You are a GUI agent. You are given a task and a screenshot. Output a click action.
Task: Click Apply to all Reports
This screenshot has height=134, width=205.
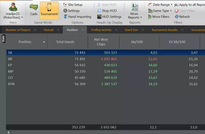coord(189,5)
